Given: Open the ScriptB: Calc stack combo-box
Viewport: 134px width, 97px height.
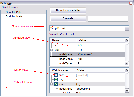Looking at the screenshot, I should pos(127,28).
